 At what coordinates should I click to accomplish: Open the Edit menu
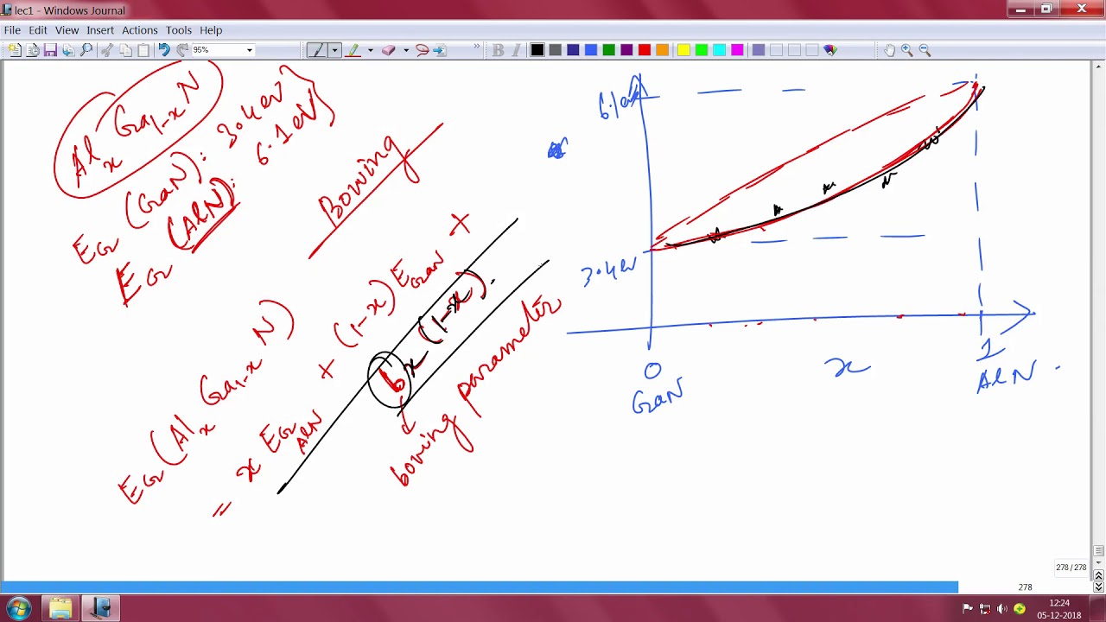pyautogui.click(x=38, y=30)
